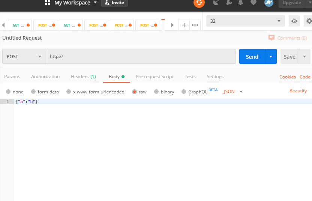Image resolution: width=312 pixels, height=201 pixels.
Task: Open the notifications bell icon
Action: pyautogui.click(x=241, y=2)
